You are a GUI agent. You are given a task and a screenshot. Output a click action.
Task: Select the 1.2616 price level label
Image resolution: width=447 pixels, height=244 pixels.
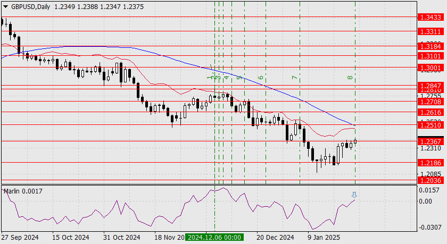[x=431, y=113]
